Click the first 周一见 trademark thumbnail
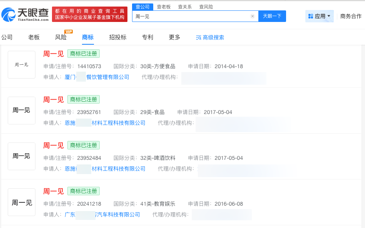Image resolution: width=365 pixels, height=228 pixels. click(21, 65)
